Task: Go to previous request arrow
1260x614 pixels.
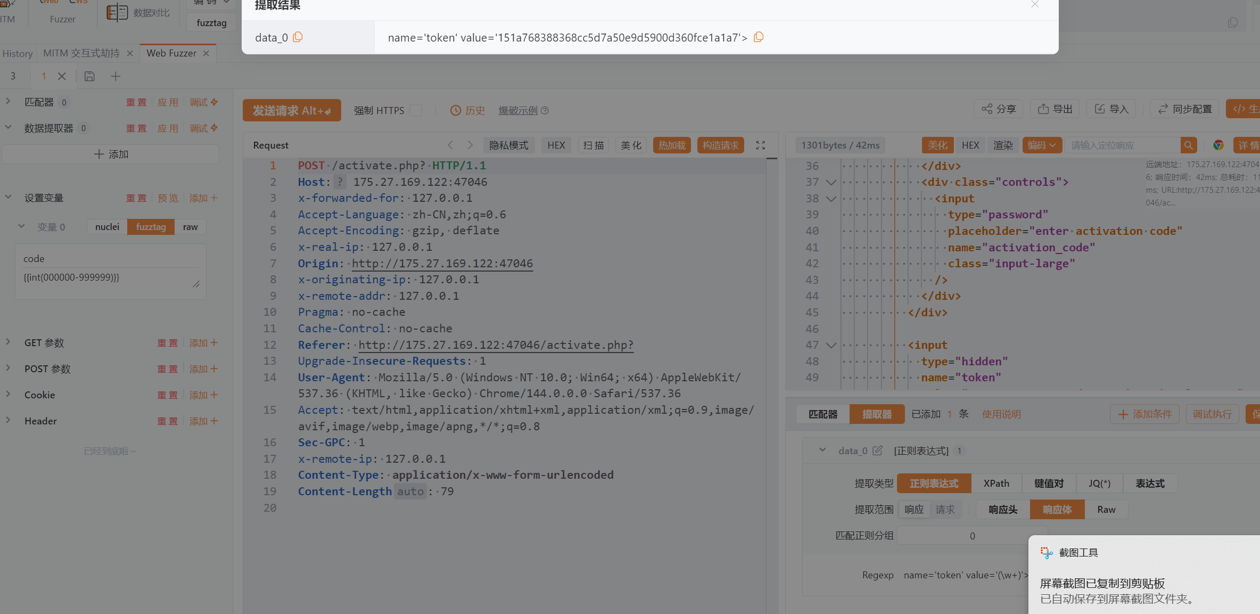Action: tap(450, 145)
